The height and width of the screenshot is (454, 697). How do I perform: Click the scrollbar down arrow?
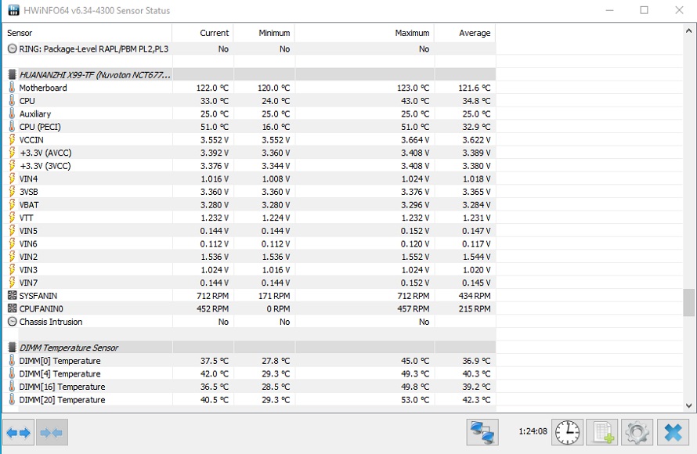[x=688, y=405]
